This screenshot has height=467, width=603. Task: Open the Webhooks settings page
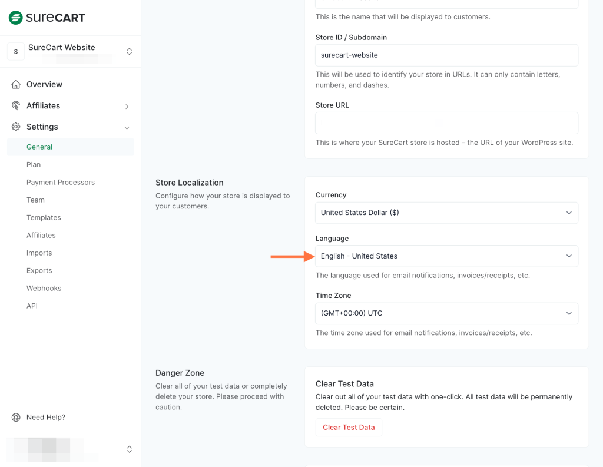pos(44,289)
